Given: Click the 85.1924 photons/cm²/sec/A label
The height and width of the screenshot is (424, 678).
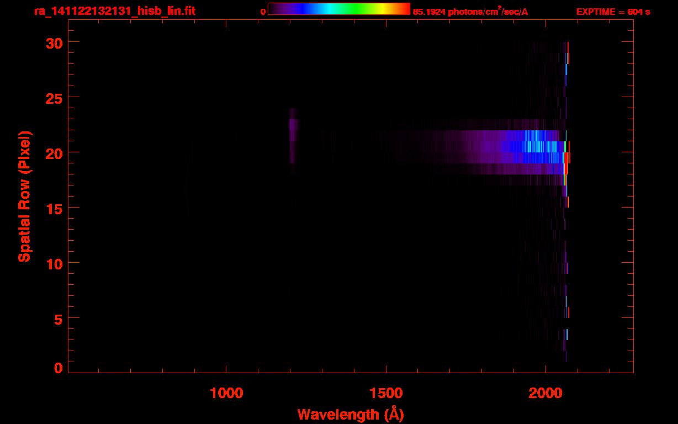Looking at the screenshot, I should click(470, 12).
